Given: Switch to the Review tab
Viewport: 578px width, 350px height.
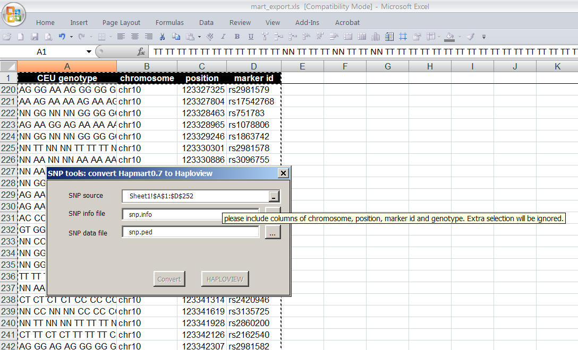Looking at the screenshot, I should pos(240,22).
